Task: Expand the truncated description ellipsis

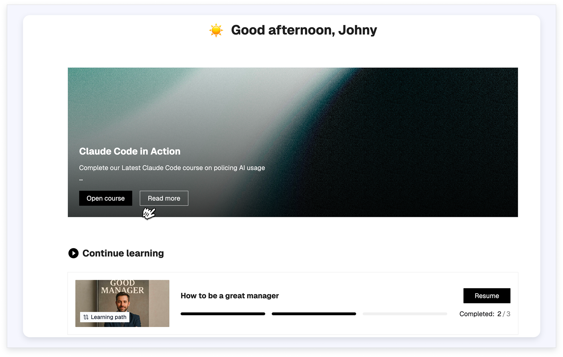Action: [81, 180]
